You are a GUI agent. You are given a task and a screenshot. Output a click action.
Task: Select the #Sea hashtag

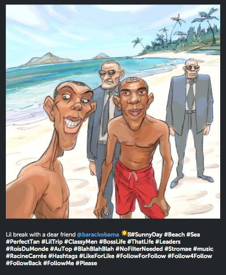point(193,235)
